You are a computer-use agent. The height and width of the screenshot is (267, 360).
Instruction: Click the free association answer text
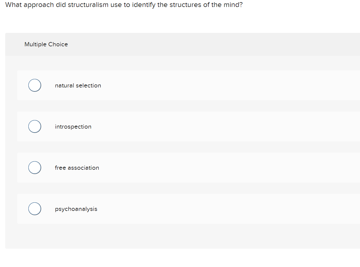click(x=77, y=168)
